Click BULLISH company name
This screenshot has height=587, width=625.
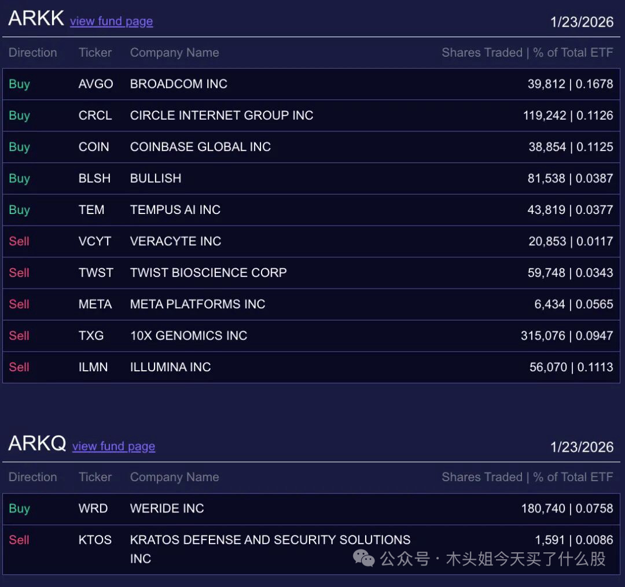[x=156, y=178]
